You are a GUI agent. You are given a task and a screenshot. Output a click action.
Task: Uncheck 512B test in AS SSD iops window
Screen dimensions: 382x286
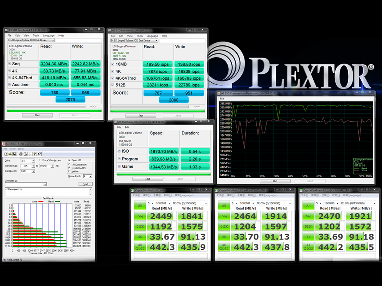pyautogui.click(x=113, y=85)
